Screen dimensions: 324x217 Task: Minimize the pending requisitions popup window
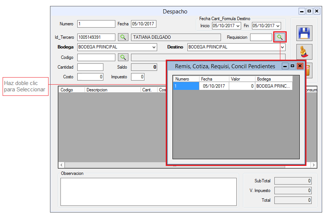pos(285,66)
